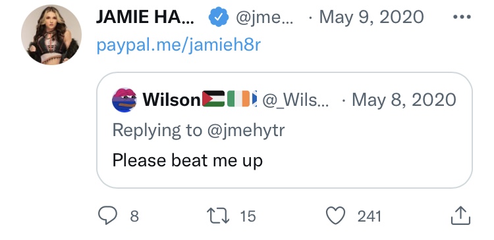
Task: Open the share upload icon
Action: point(460,216)
